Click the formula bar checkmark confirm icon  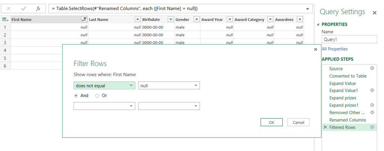(23, 8)
